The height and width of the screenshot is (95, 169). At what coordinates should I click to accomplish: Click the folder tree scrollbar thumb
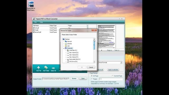(x=94, y=45)
